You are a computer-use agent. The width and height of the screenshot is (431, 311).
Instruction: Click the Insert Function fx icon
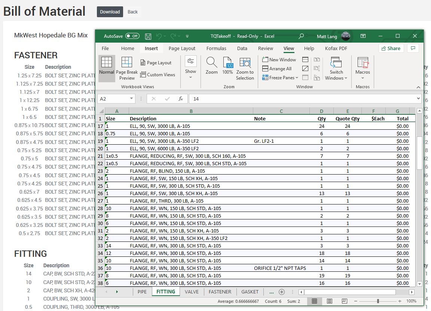[181, 99]
